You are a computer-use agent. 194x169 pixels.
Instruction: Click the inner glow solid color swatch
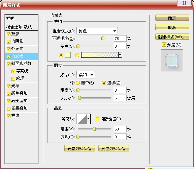tap(68, 55)
